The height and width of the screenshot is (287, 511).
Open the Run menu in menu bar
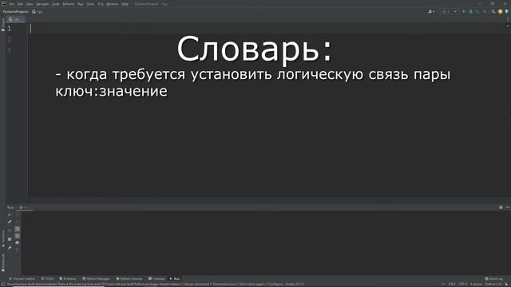pos(81,4)
